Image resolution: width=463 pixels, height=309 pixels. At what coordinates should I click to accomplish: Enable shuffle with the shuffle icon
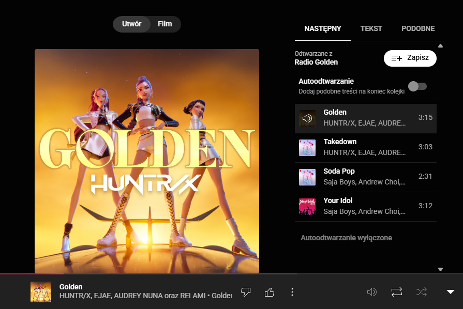coord(422,292)
